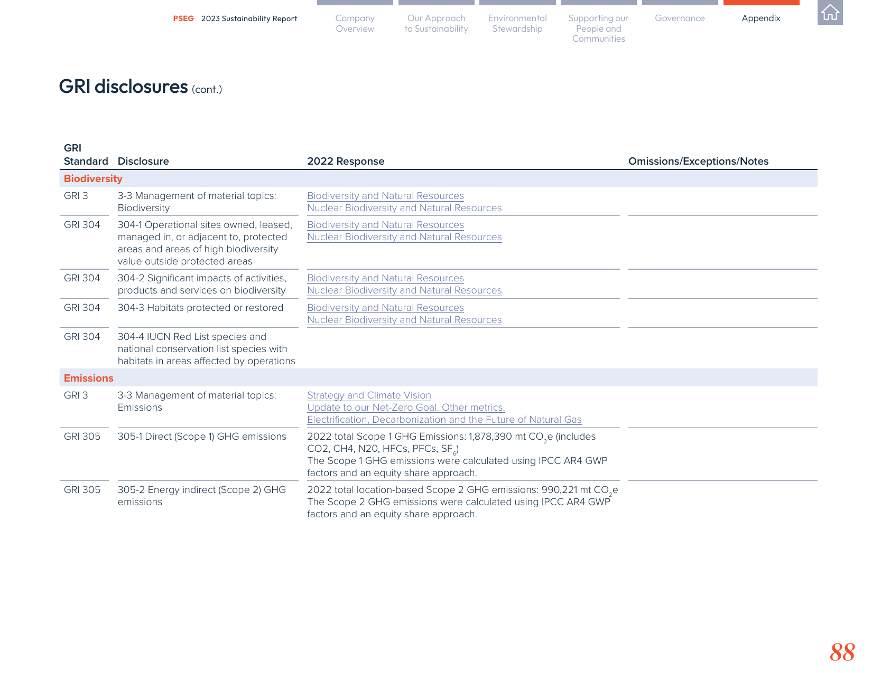Viewport: 872px width, 673px height.
Task: Select the Appendix tab
Action: click(761, 18)
